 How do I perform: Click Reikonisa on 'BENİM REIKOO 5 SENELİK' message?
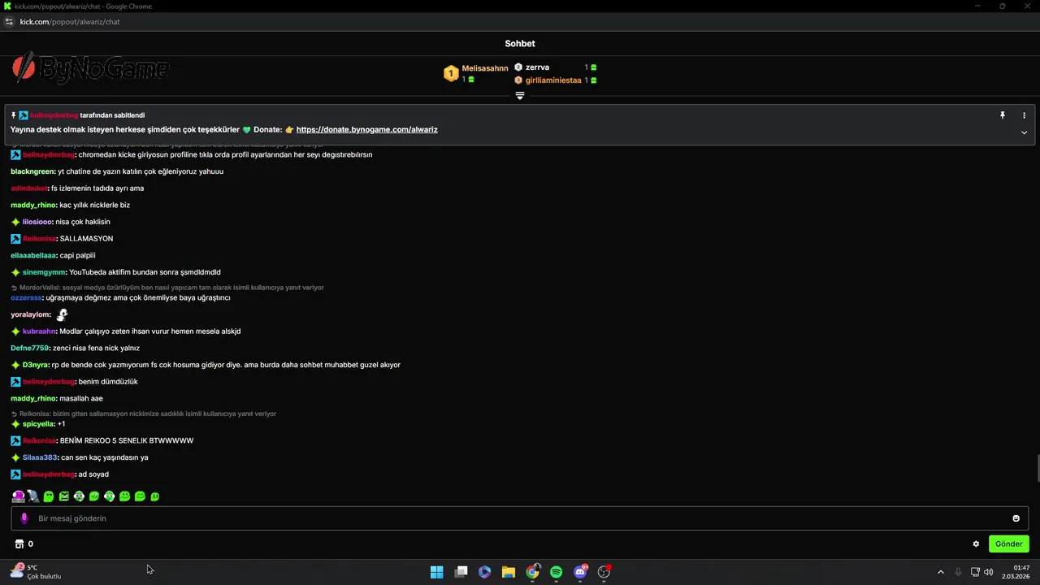click(x=39, y=440)
